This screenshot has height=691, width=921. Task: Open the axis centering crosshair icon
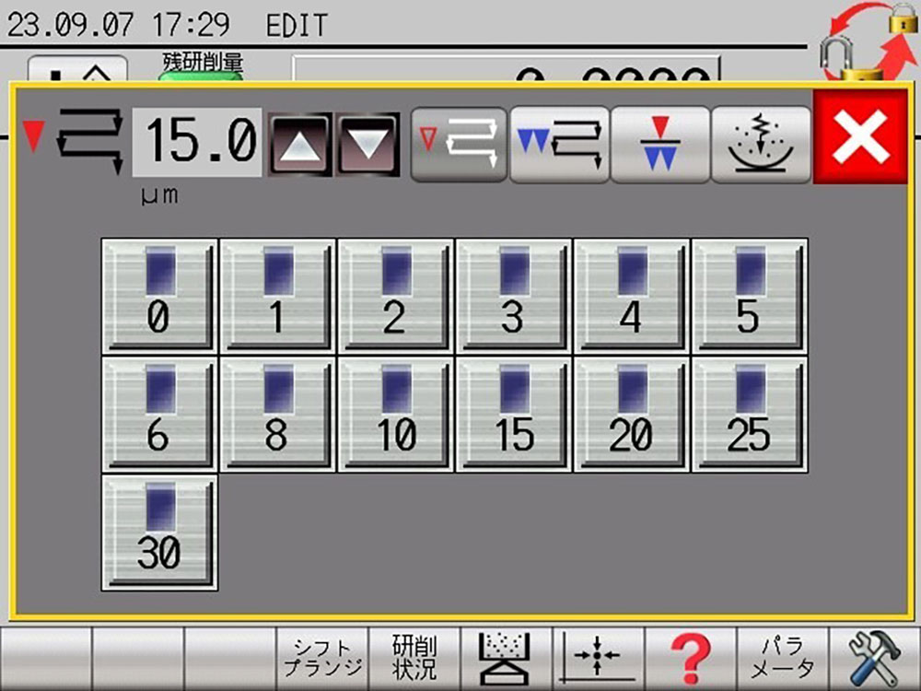tap(599, 659)
